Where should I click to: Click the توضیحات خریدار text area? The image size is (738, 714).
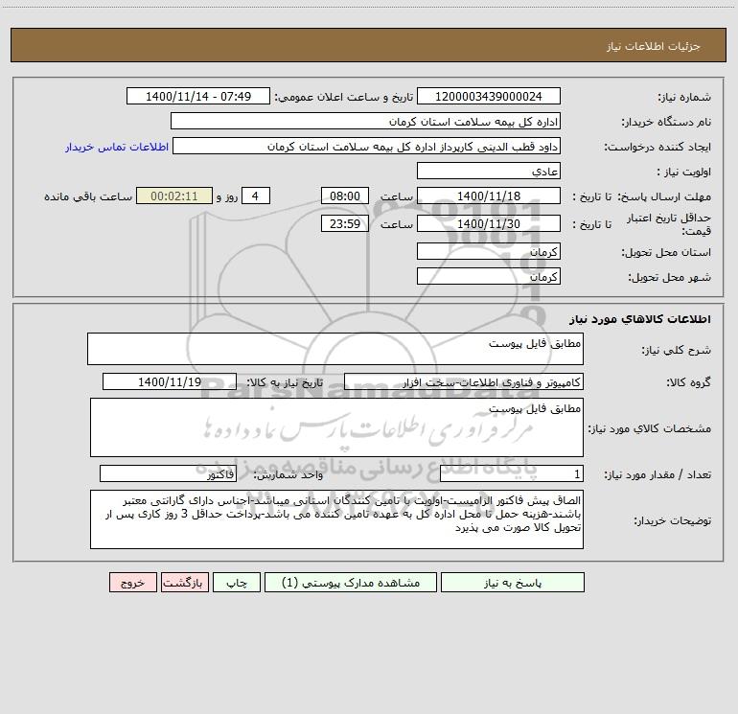(x=336, y=519)
